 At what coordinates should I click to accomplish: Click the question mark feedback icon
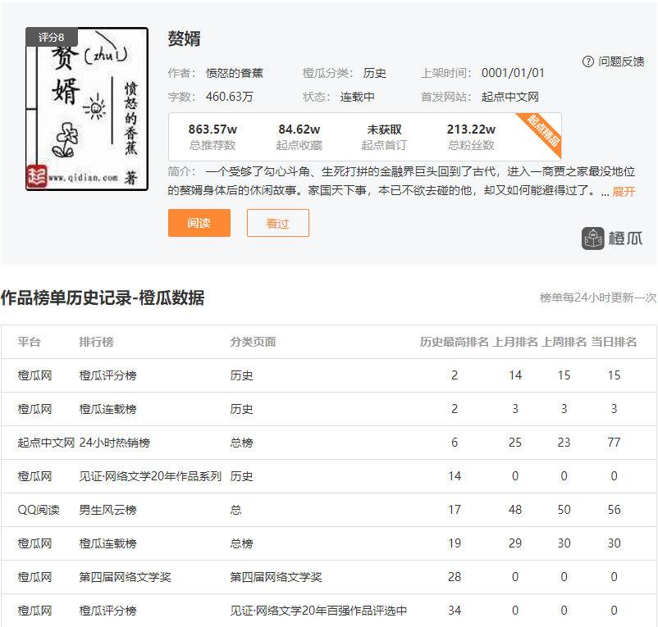point(588,61)
